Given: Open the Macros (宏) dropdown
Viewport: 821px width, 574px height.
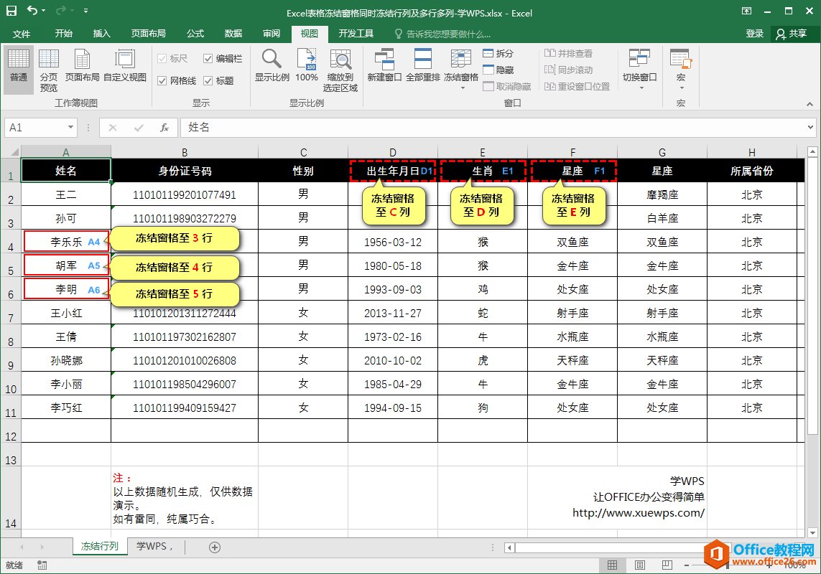Looking at the screenshot, I should pos(681,70).
